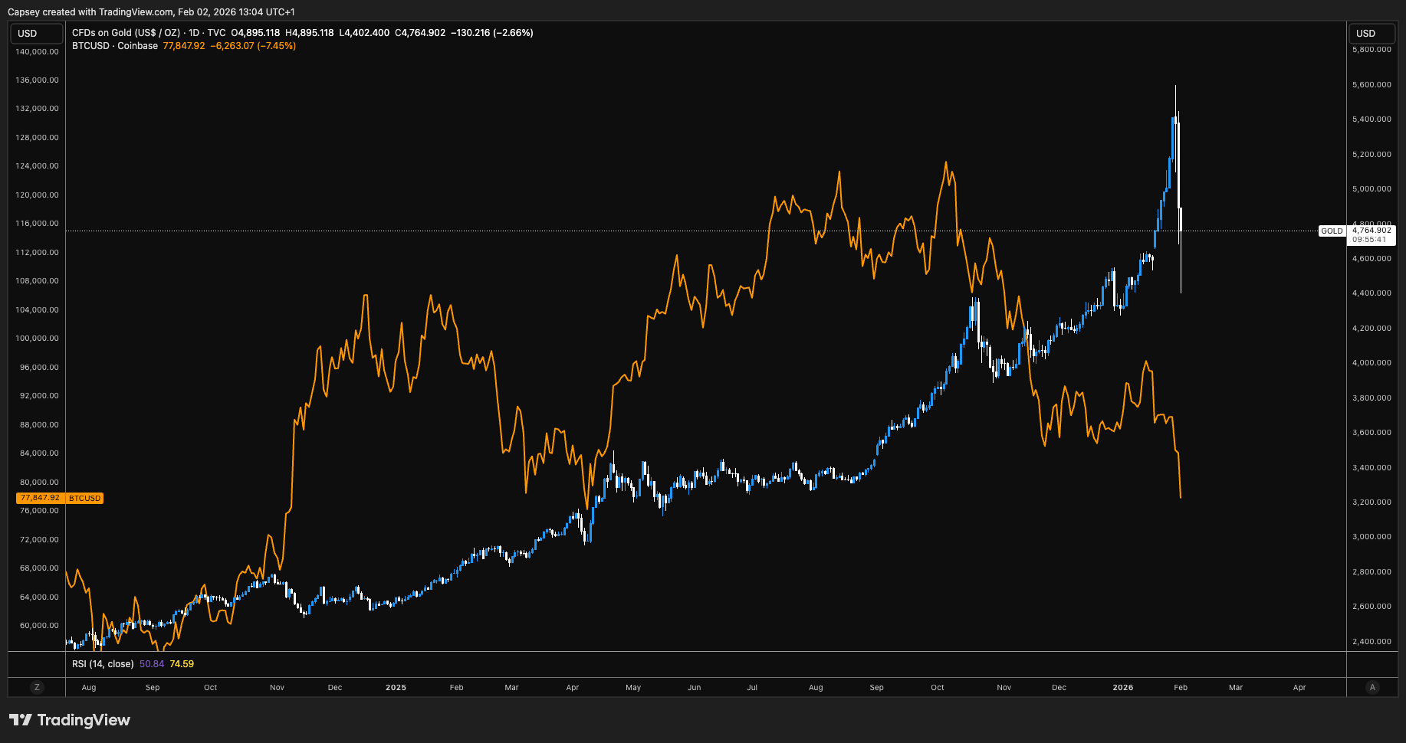1406x743 pixels.
Task: Click the Jul label on time axis
Action: coord(752,688)
